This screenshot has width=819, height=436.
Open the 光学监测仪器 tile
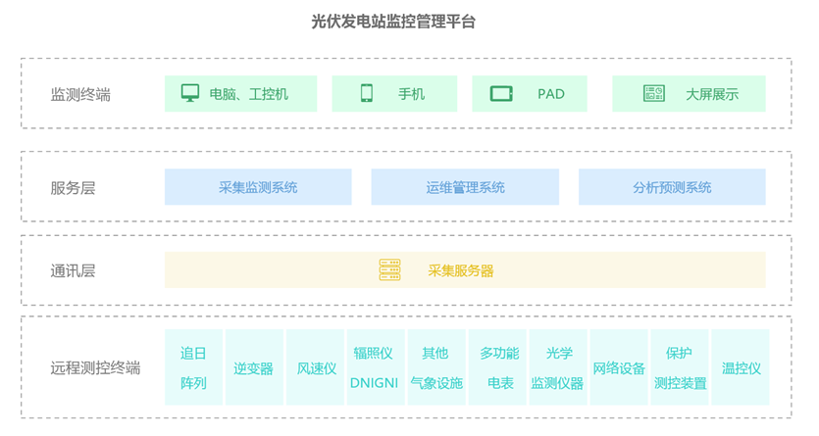[x=557, y=367]
